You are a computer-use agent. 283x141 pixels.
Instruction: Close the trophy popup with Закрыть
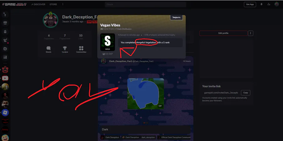point(176,17)
